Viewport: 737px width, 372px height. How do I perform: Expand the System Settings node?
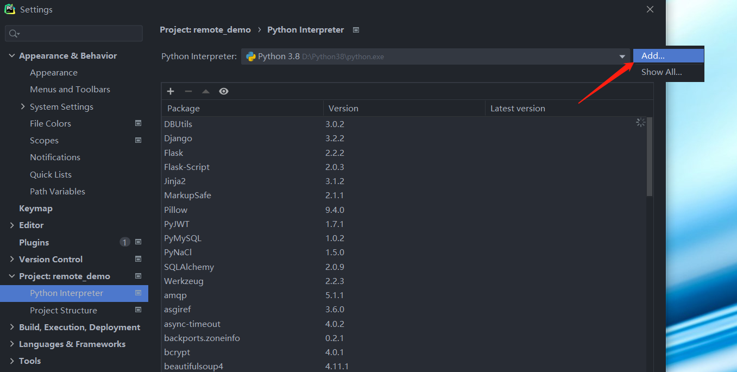[x=23, y=106]
